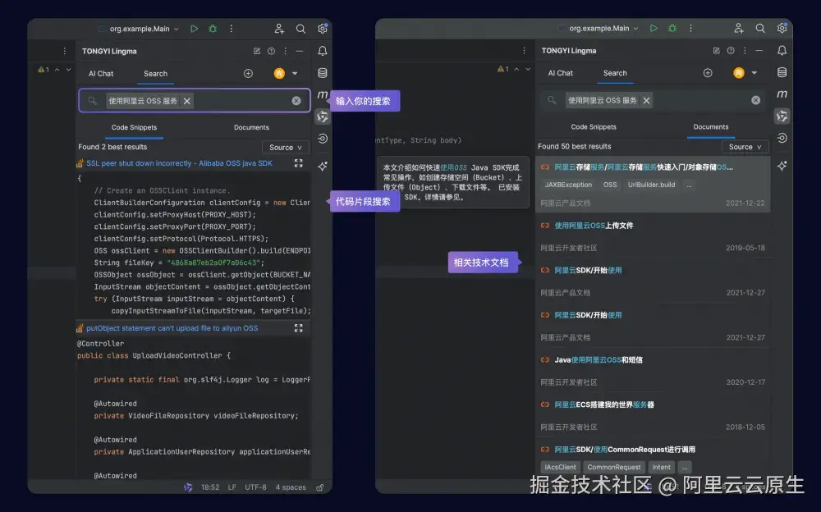Start new chat edit icon in left Lingma panel
The image size is (821, 512).
click(x=256, y=51)
